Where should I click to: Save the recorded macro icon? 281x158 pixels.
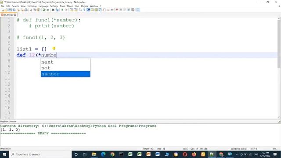[133, 10]
